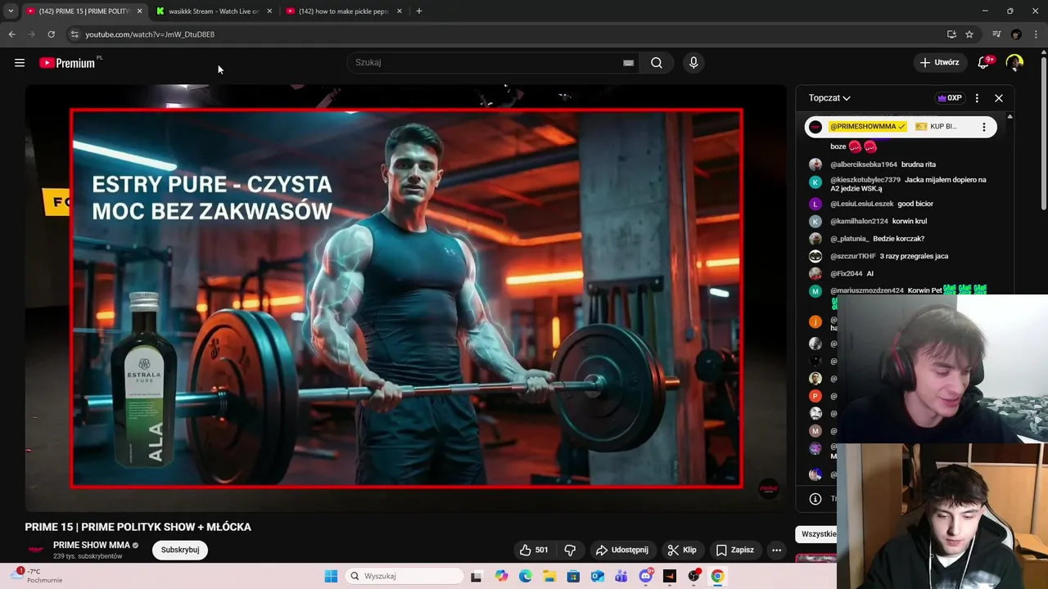Click chat user @LesiuLesiuLeszek 'good bicior'
The image size is (1048, 589).
tap(882, 204)
